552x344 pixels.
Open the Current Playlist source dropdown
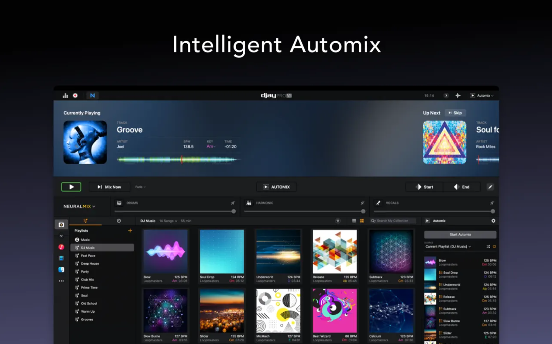click(x=448, y=247)
